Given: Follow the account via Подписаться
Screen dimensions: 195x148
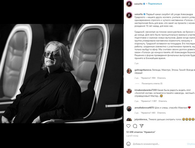Looking at the screenshot, I should point(155,4).
